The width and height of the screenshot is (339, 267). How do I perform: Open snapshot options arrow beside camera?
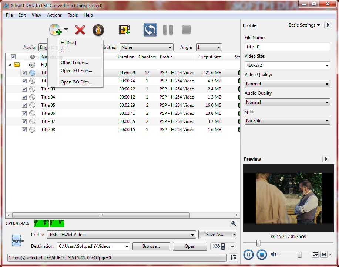(x=331, y=254)
